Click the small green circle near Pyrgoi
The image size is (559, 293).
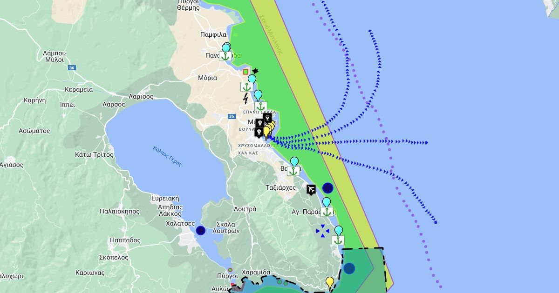coord(230,270)
